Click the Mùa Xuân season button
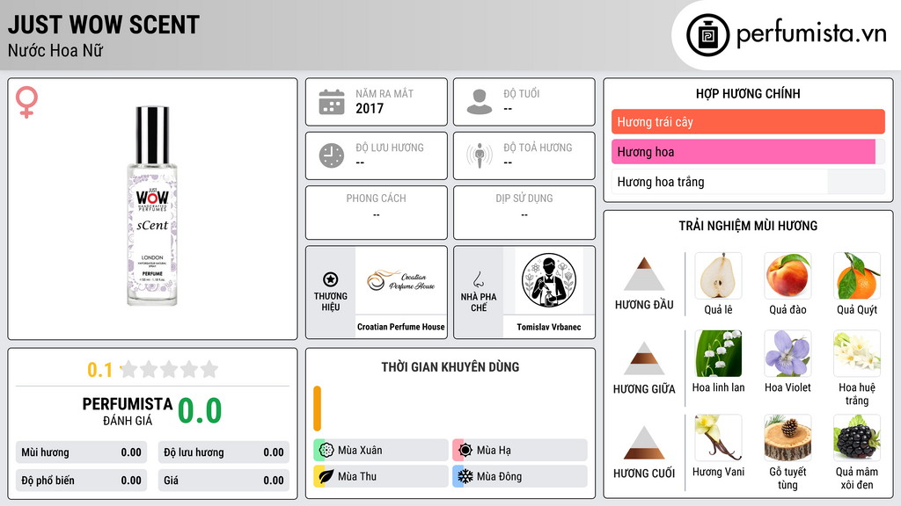The image size is (901, 506). coord(381,450)
